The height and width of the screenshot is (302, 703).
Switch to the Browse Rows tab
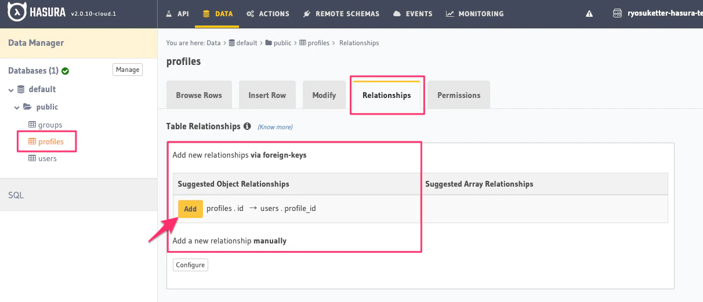199,94
